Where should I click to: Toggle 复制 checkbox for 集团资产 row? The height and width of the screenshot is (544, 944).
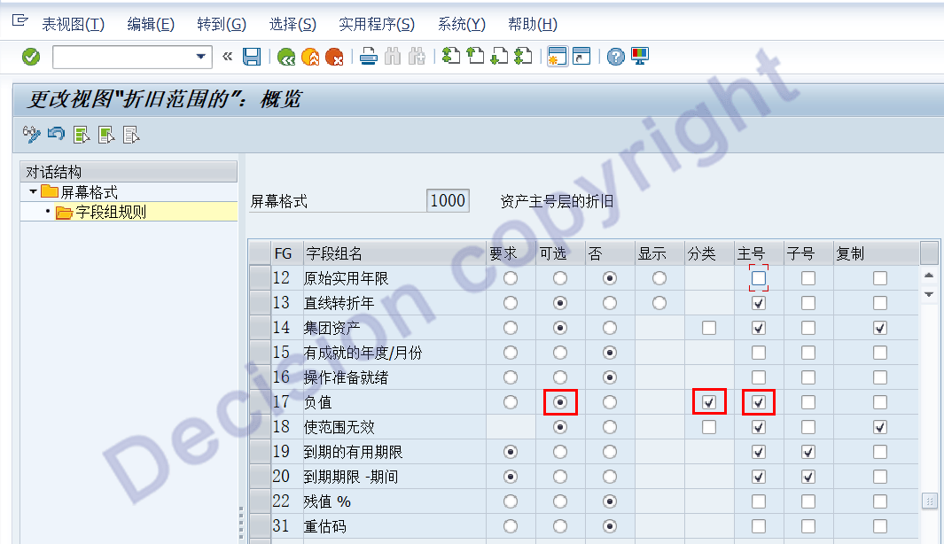click(x=880, y=328)
